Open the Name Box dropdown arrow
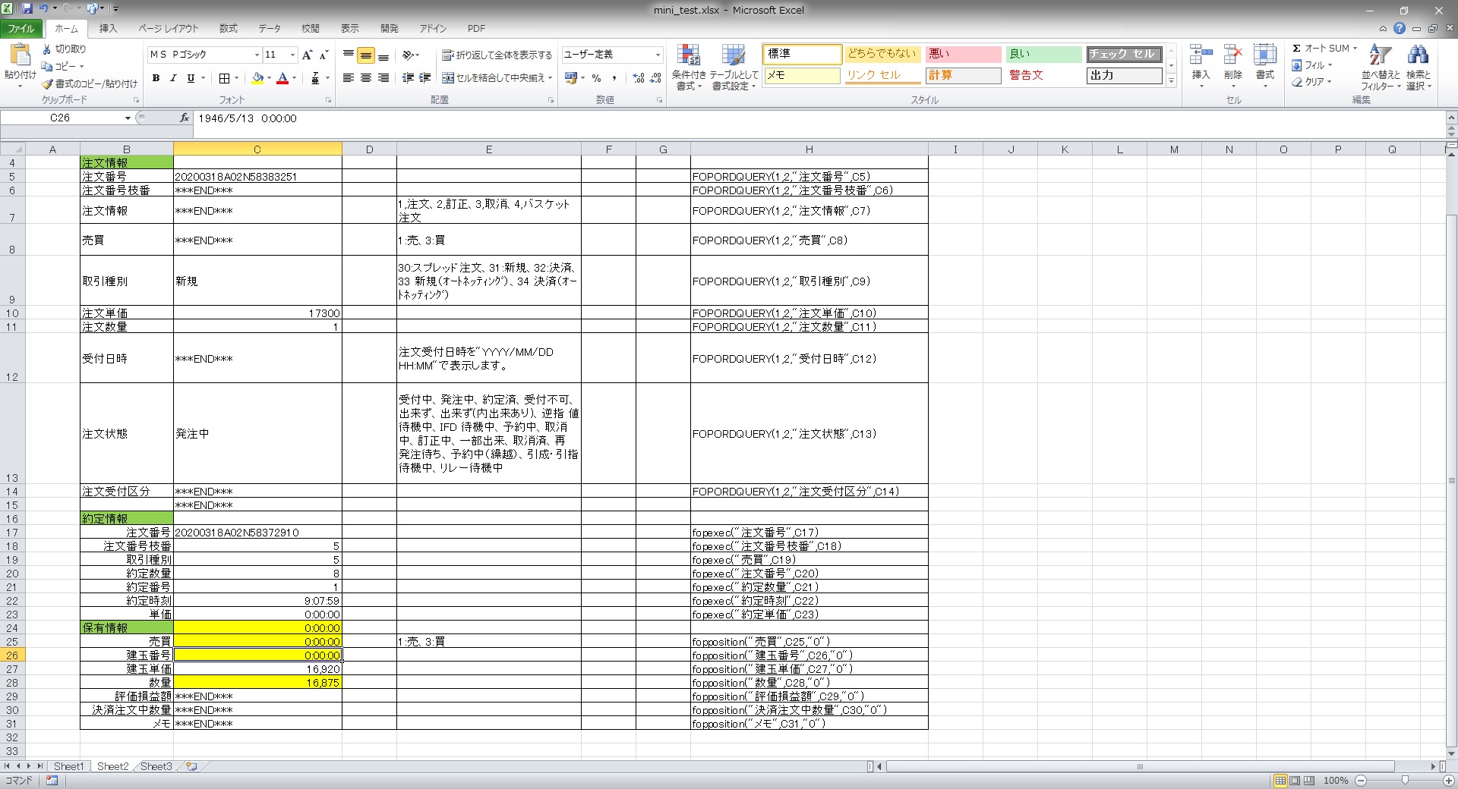Screen dimensions: 1458x789 coord(128,118)
